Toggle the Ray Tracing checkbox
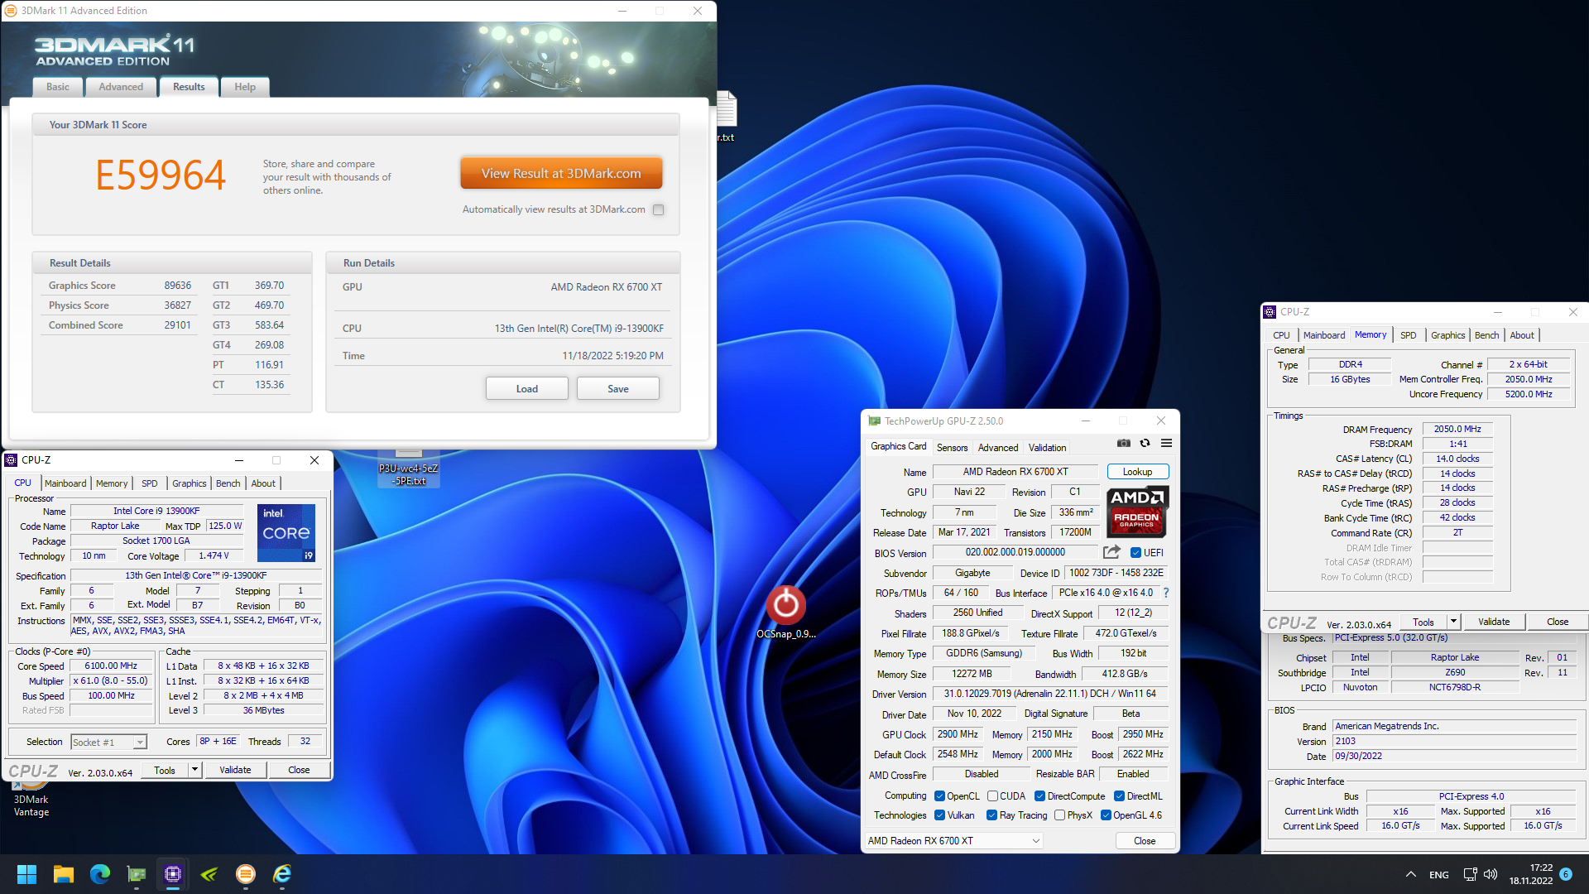 tap(991, 815)
